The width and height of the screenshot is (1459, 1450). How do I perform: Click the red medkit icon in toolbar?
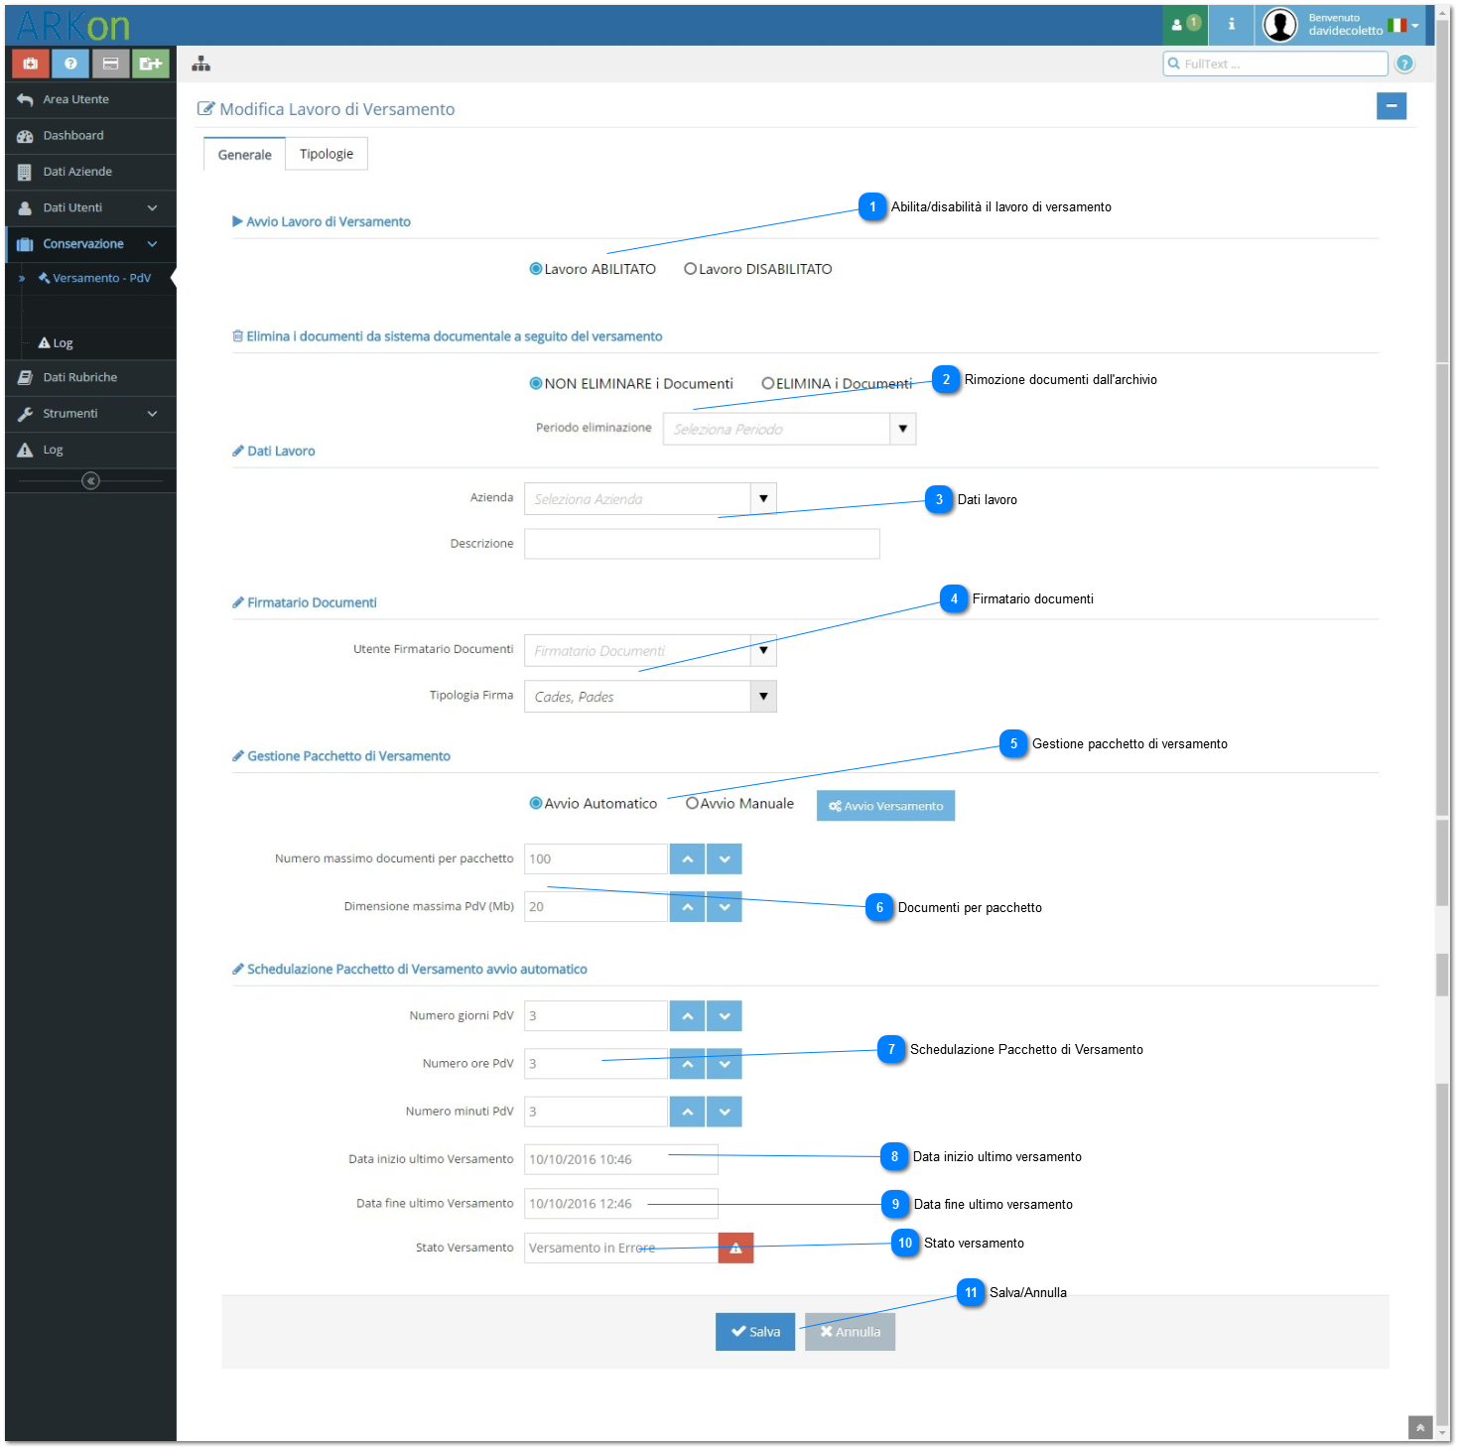coord(31,64)
